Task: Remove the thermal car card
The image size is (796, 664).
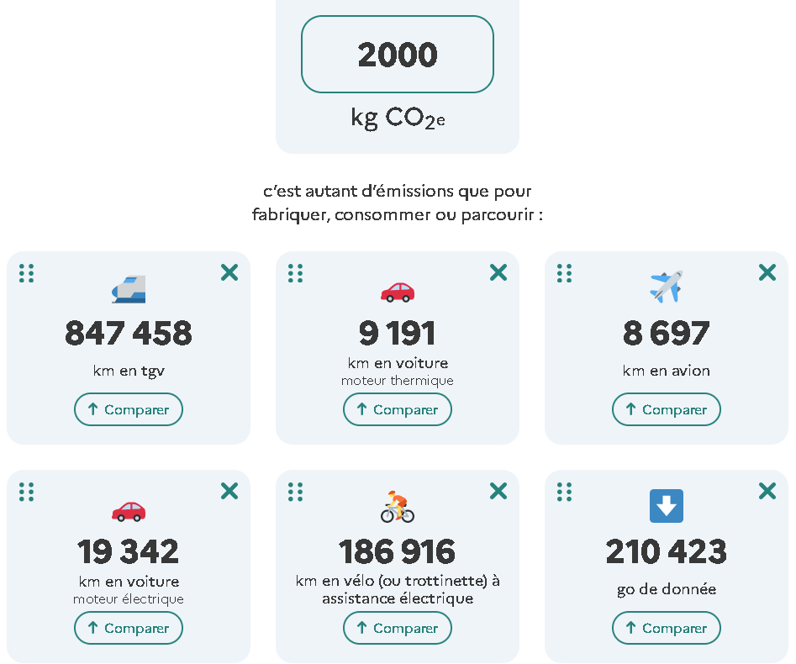Action: point(498,272)
